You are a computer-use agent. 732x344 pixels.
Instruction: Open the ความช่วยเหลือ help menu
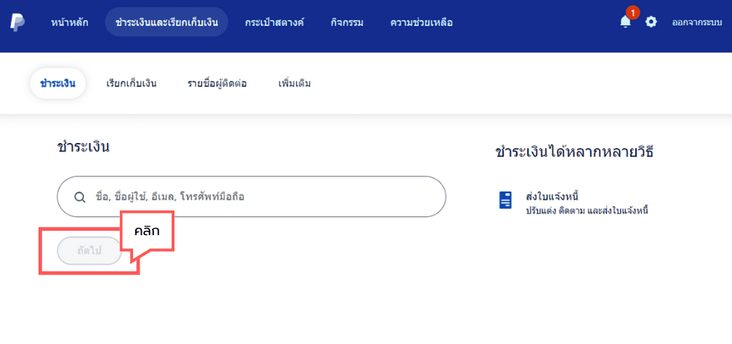pos(422,22)
